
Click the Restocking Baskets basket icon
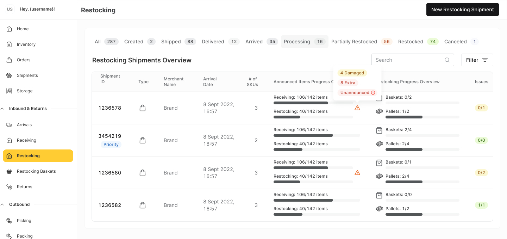tap(10, 171)
